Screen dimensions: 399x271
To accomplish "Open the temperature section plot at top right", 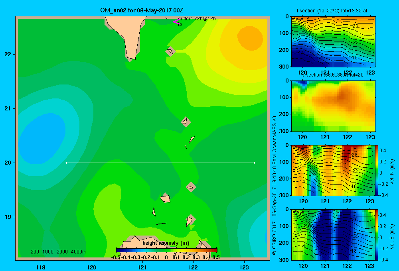I will [333, 42].
